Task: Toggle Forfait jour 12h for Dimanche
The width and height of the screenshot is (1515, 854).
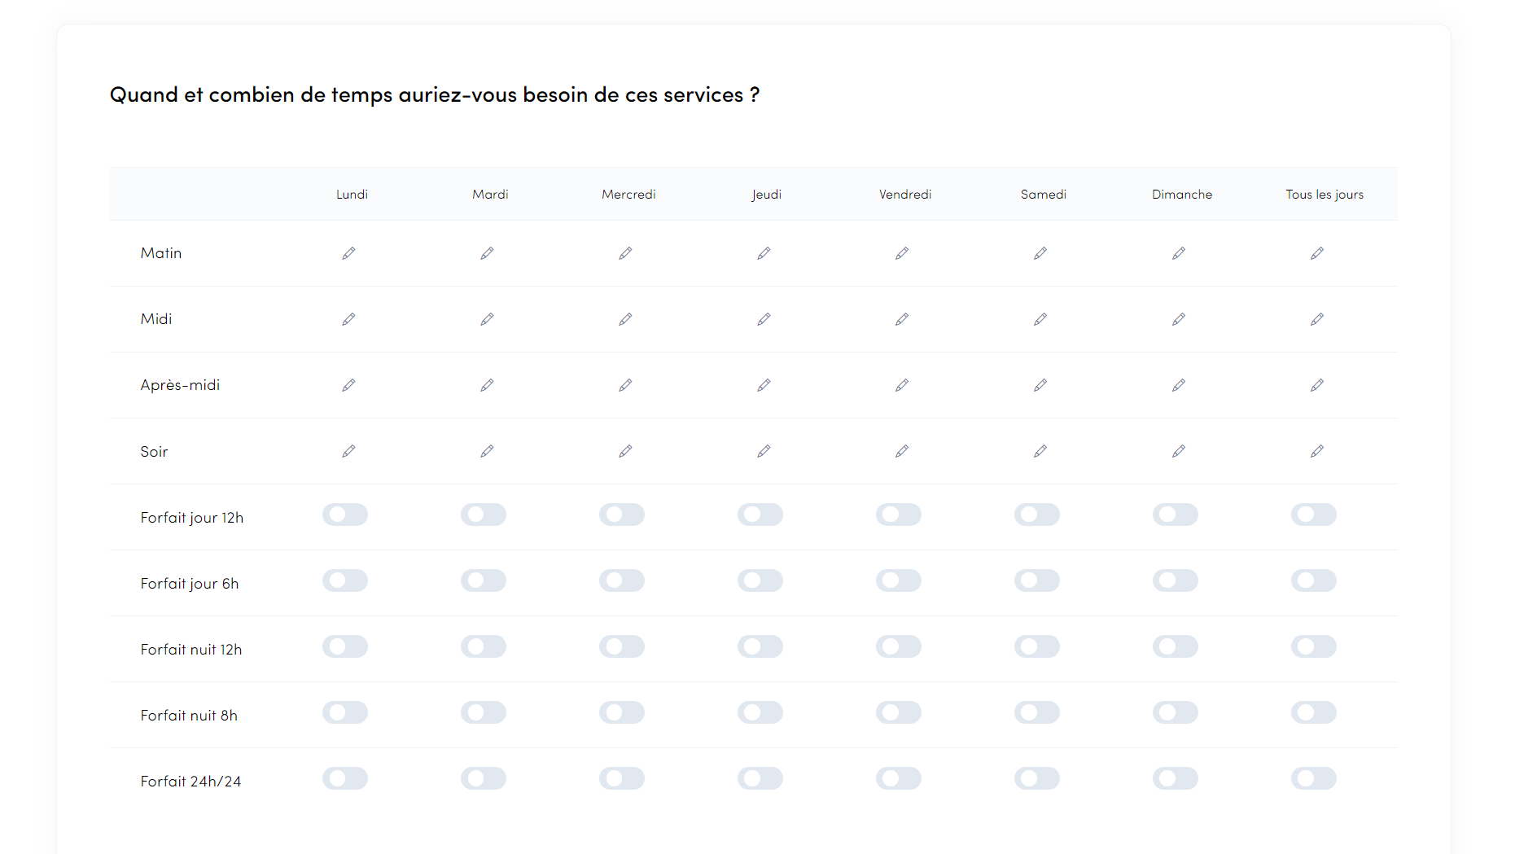Action: [x=1176, y=515]
